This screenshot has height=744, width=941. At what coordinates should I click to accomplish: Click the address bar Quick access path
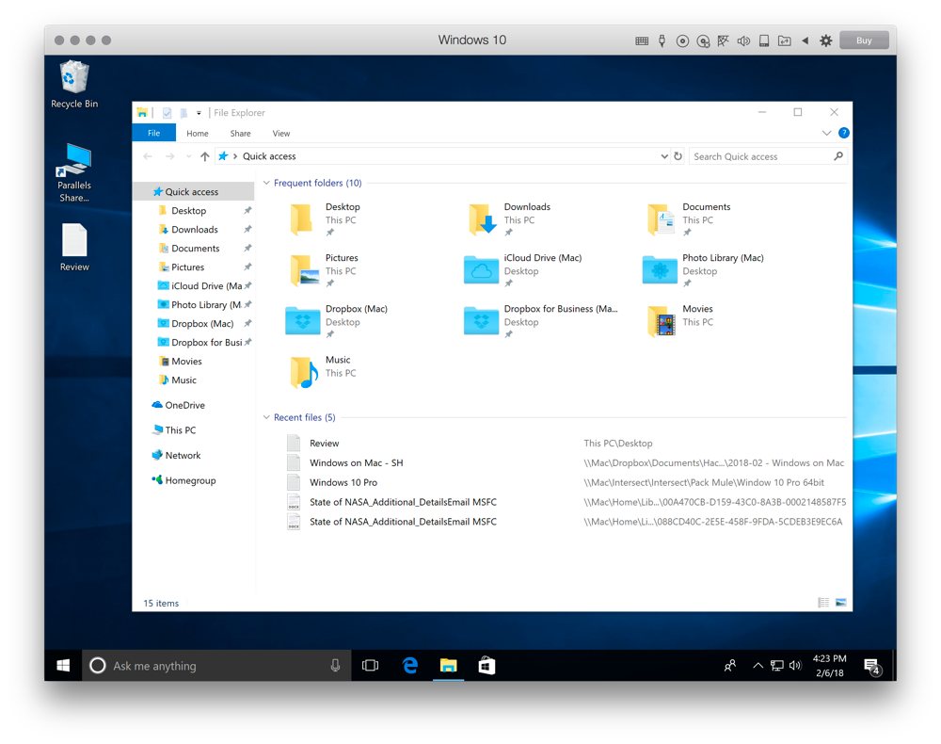pyautogui.click(x=269, y=156)
